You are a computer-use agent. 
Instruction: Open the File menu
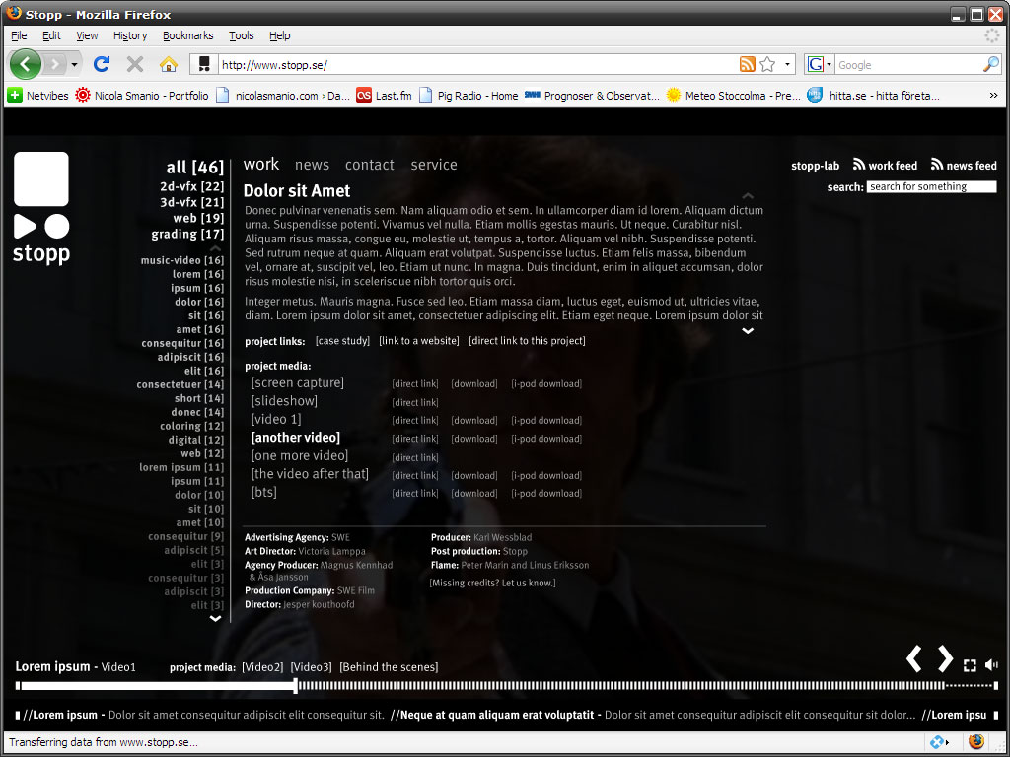tap(19, 36)
